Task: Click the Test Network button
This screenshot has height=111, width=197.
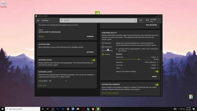Action: pyautogui.click(x=151, y=25)
